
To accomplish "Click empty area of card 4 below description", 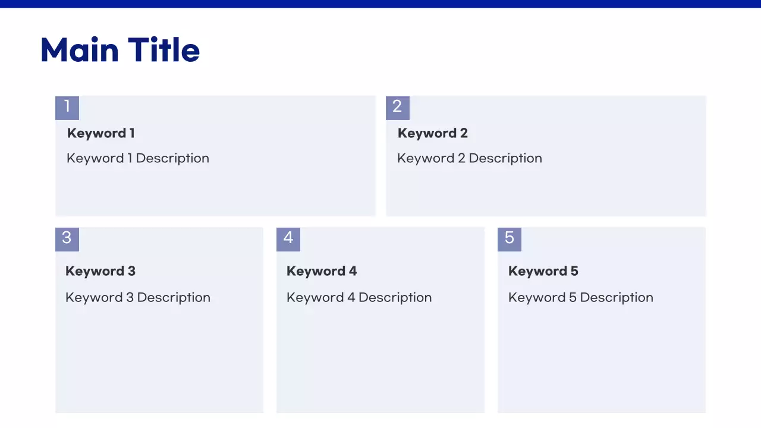I will pyautogui.click(x=380, y=363).
